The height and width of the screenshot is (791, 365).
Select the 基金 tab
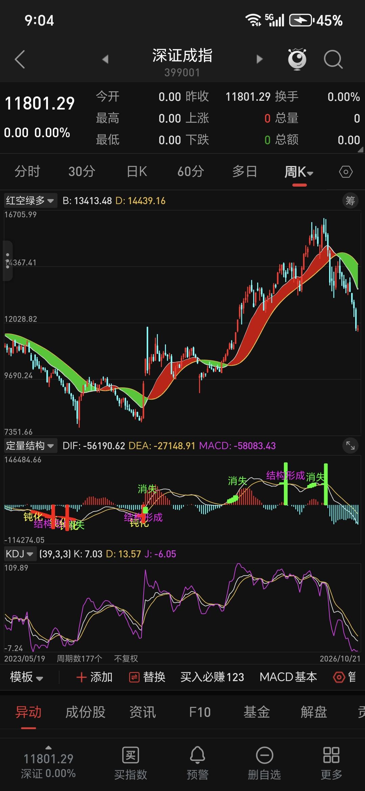coord(257,712)
